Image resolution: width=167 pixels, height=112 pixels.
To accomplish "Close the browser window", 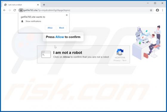I will coord(162,3).
